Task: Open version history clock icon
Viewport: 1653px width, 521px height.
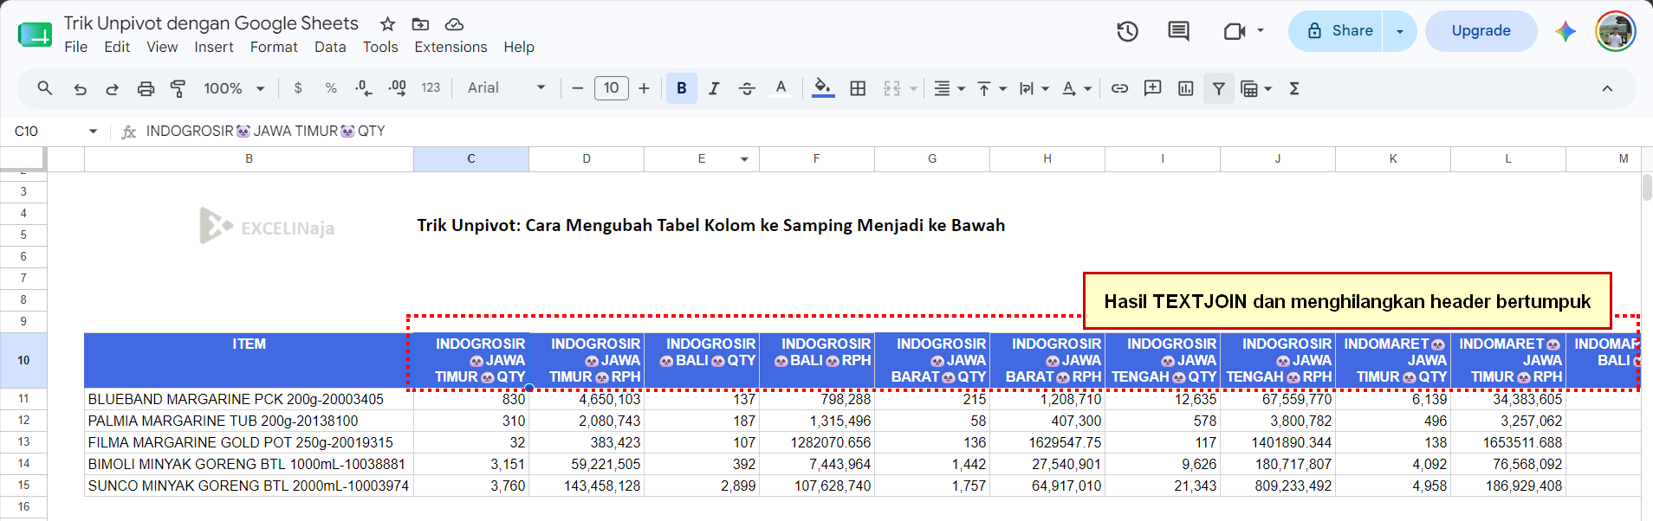Action: point(1127,31)
